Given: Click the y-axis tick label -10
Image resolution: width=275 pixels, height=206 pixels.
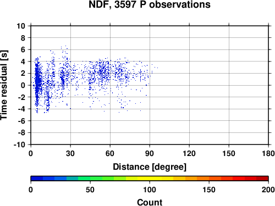Looking at the screenshot, I should click(19, 144).
